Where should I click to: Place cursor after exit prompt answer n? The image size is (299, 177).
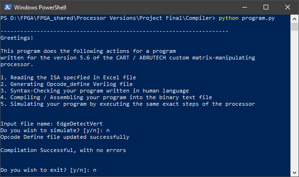point(97,170)
